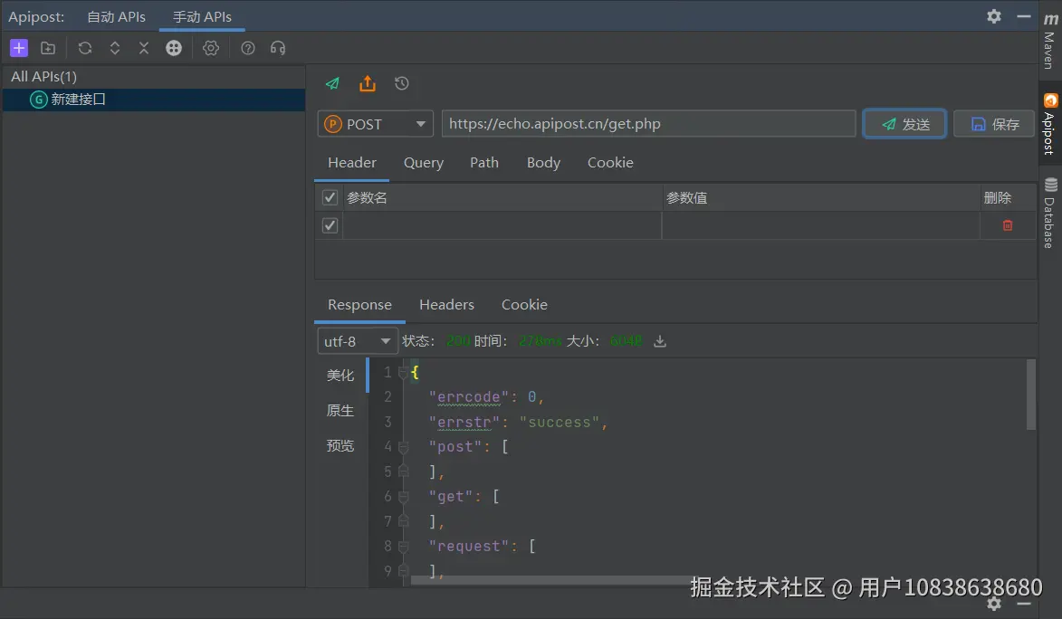Screen dimensions: 1062x619
Task: Click the orange upload/share icon
Action: 367,83
